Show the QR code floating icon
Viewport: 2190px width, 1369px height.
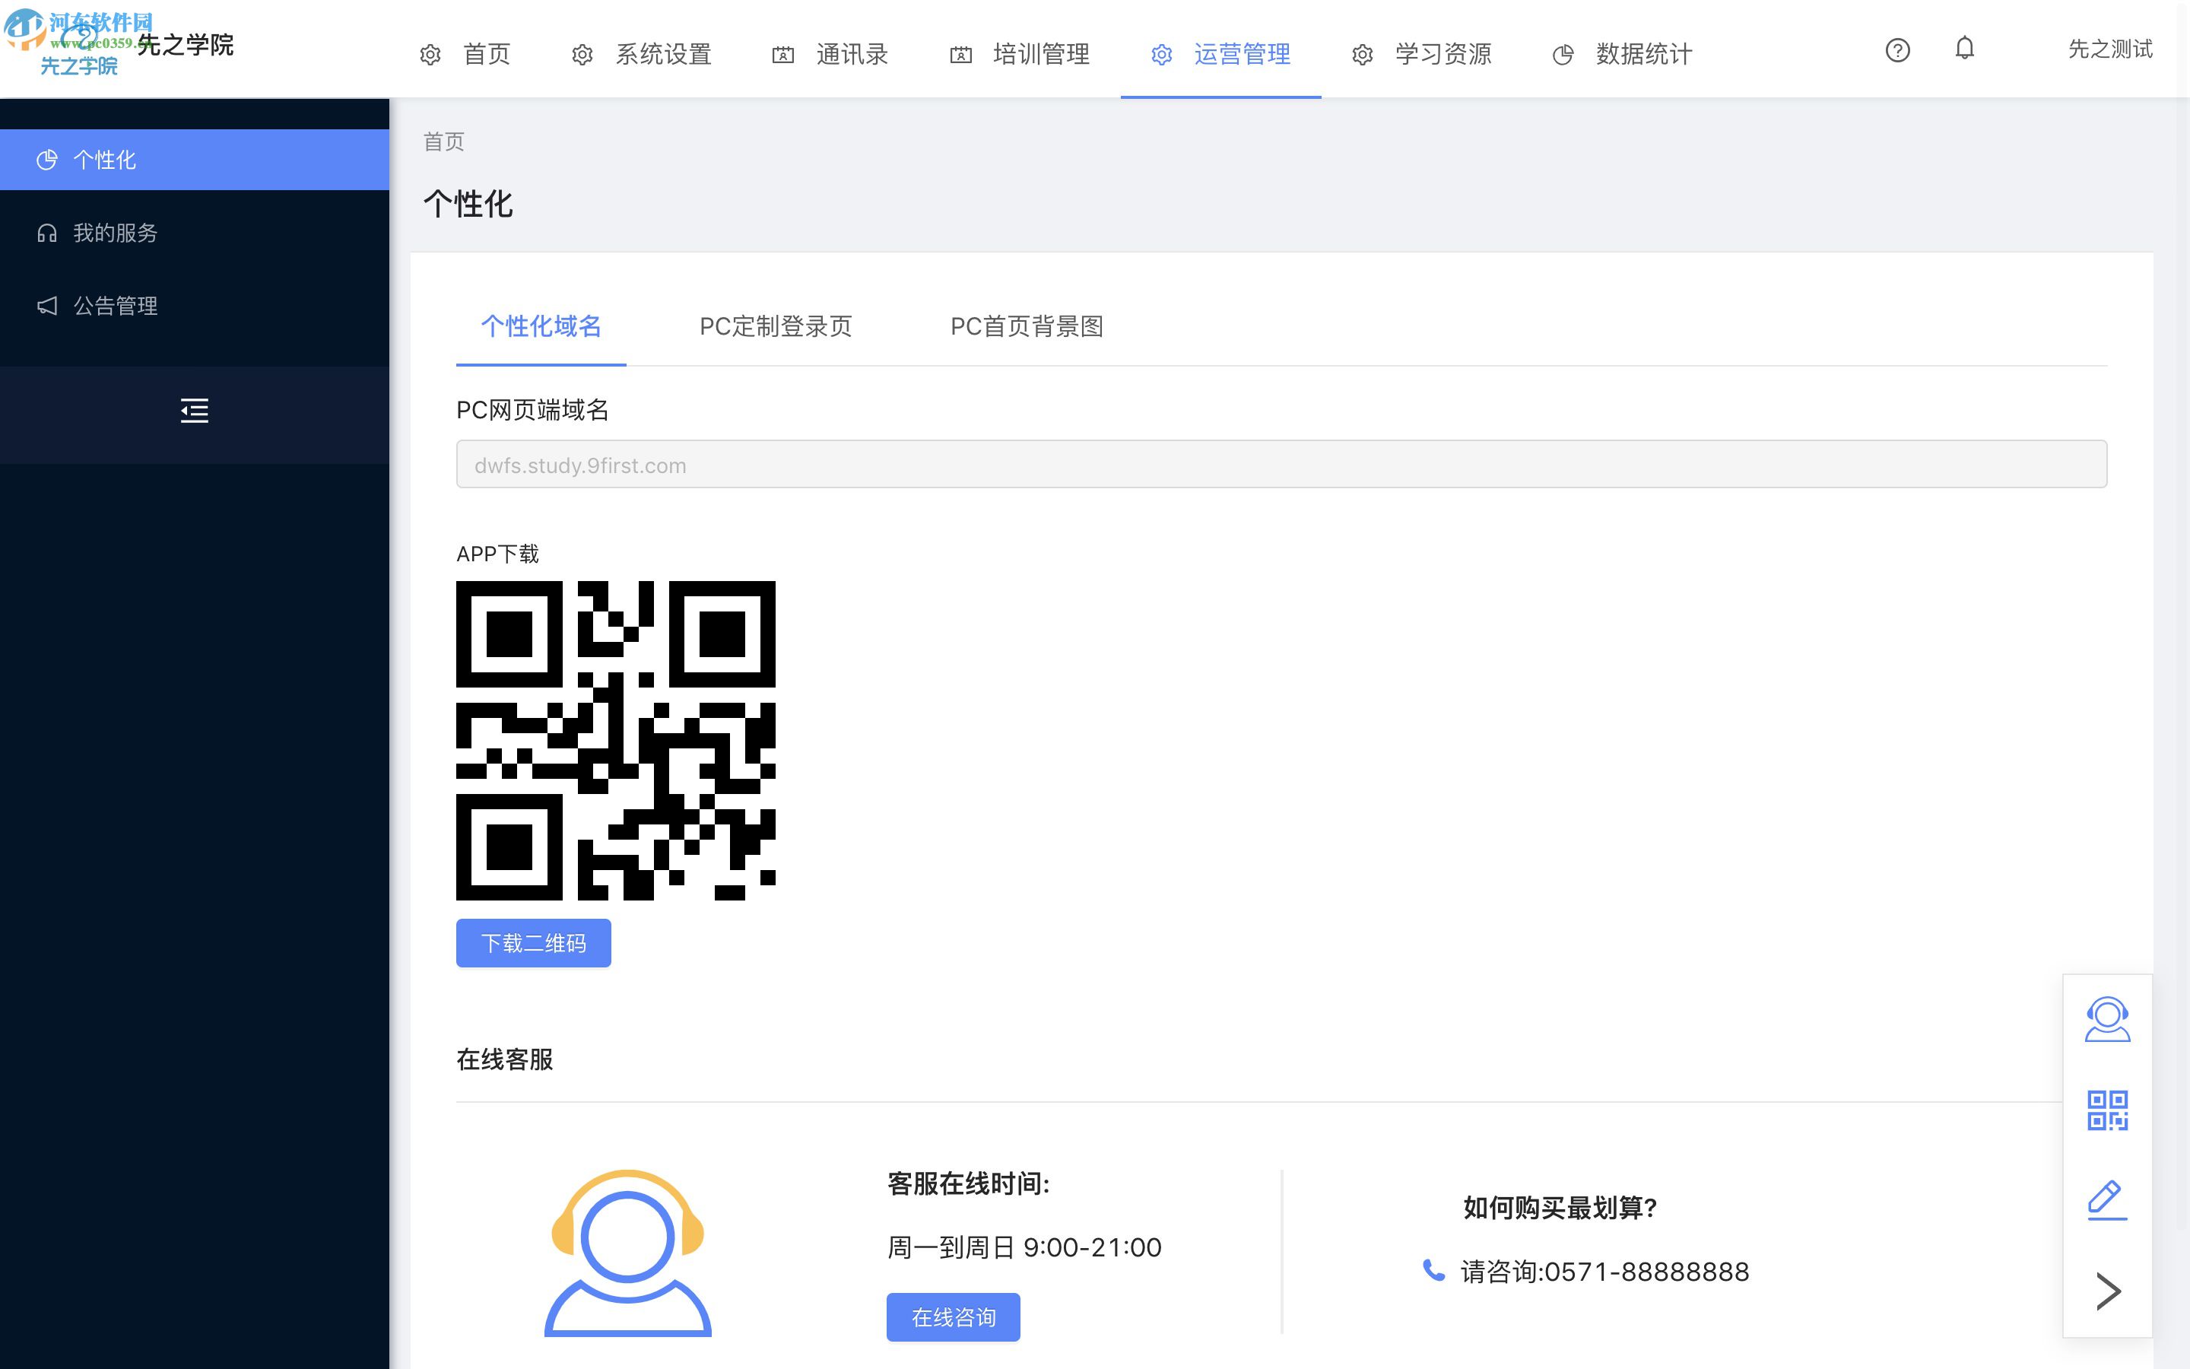click(2107, 1110)
